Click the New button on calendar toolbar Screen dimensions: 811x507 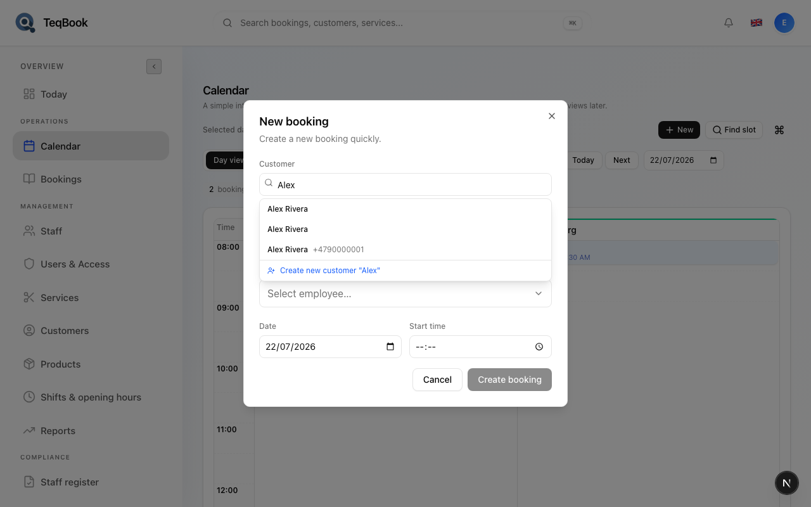point(679,130)
